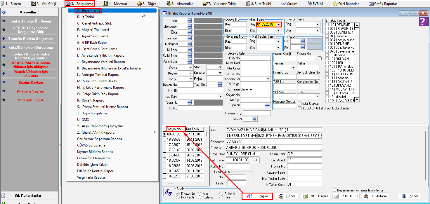Open the Nakliyeci lookup picker icon
Image resolution: width=430 pixels, height=204 pixels.
pos(190,44)
